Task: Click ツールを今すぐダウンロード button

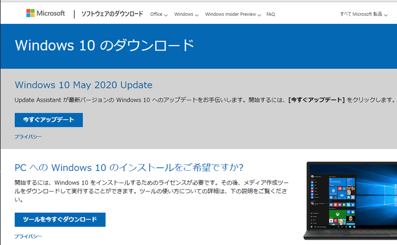Action: pos(60,219)
